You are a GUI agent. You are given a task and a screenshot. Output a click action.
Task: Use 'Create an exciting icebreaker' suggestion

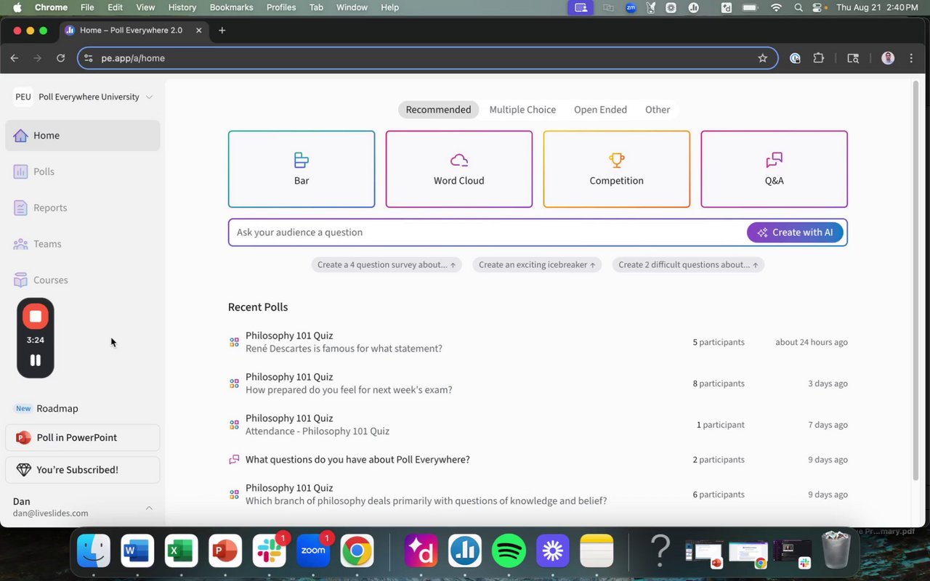click(x=537, y=265)
